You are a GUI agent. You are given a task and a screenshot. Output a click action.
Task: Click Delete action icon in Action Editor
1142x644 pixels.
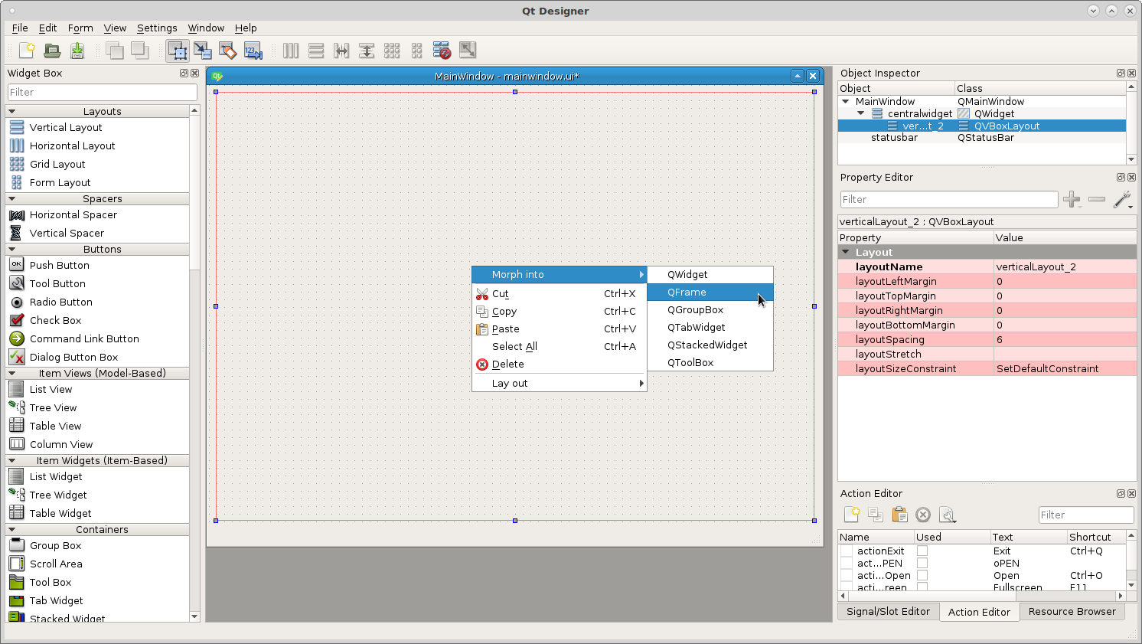click(923, 515)
